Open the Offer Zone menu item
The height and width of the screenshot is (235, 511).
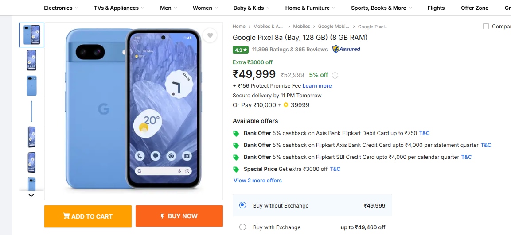[x=475, y=8]
